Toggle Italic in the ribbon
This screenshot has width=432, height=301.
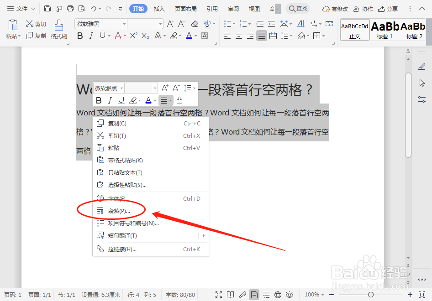point(91,36)
